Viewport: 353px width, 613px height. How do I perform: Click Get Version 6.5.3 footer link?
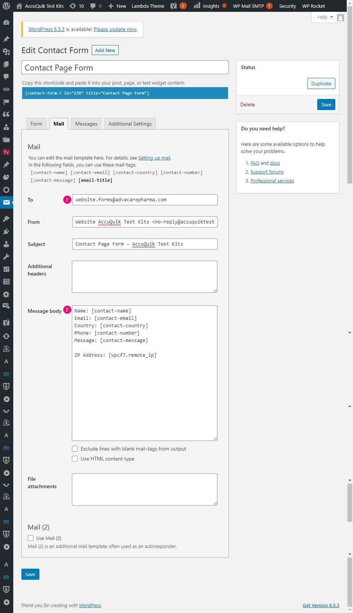321,605
